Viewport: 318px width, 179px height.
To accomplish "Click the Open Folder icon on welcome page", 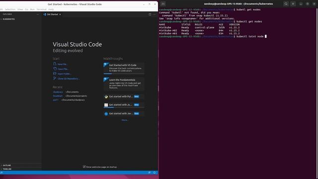I will [x=55, y=74].
